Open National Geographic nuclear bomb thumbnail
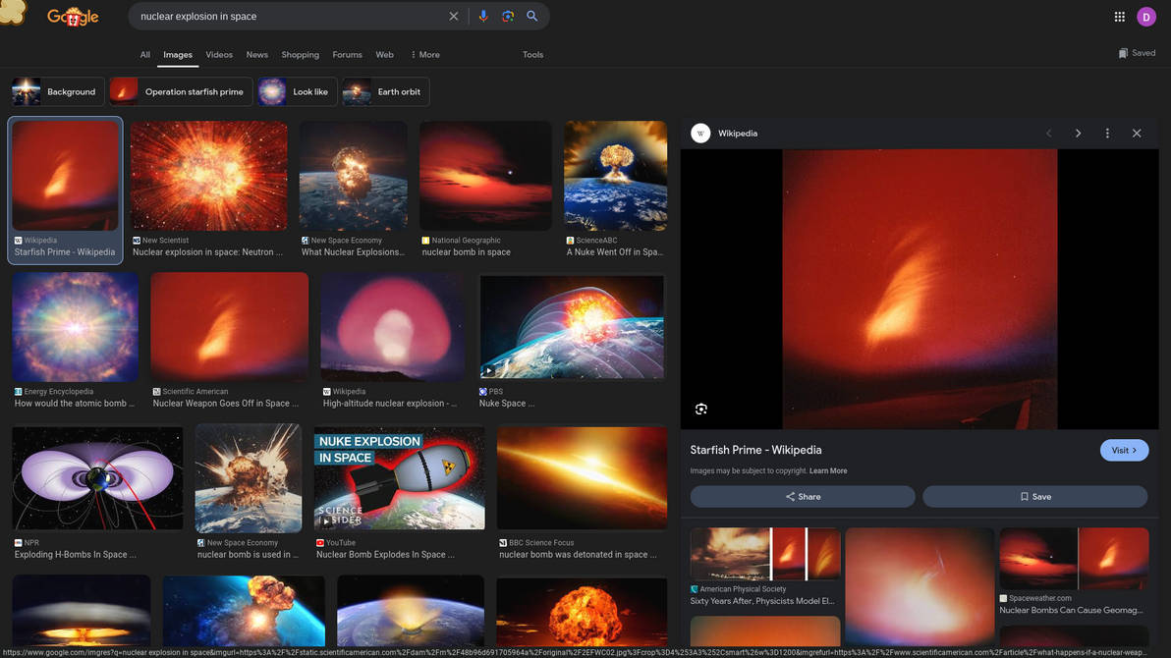Screen dimensions: 1171x658 click(485, 176)
